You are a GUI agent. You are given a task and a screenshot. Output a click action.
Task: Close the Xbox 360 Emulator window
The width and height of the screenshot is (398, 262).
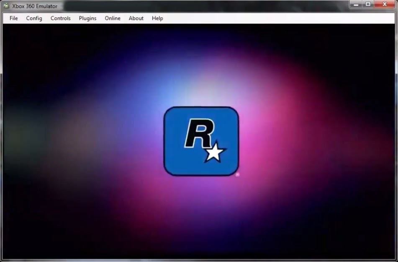pos(385,4)
